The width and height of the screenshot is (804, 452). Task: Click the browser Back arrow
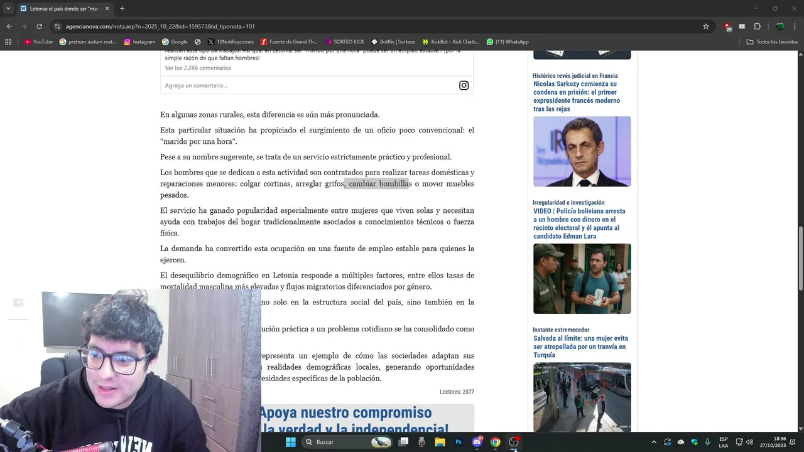click(x=9, y=26)
